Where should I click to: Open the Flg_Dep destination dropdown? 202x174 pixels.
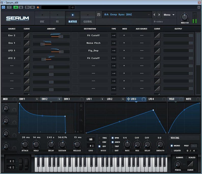pyautogui.click(x=93, y=51)
